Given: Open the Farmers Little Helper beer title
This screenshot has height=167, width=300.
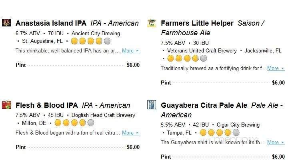Looking at the screenshot, I should point(197,23).
